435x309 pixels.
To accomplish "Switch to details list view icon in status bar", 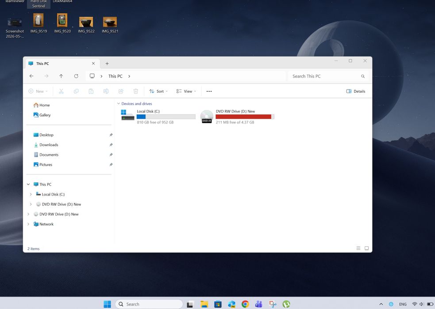I will pyautogui.click(x=358, y=249).
